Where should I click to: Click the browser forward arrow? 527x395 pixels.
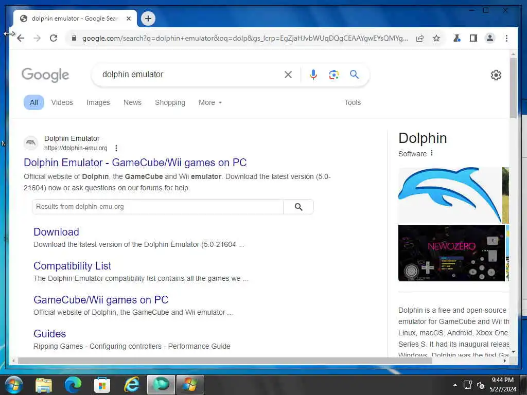coord(37,38)
